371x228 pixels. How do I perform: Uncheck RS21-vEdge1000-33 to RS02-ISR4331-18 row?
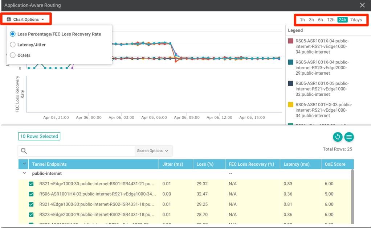click(x=31, y=204)
